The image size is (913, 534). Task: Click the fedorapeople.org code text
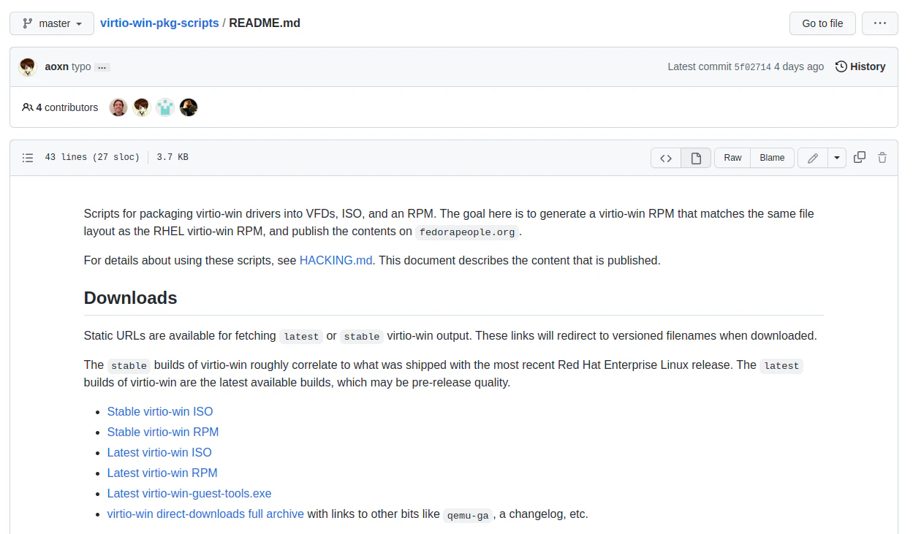coord(467,232)
